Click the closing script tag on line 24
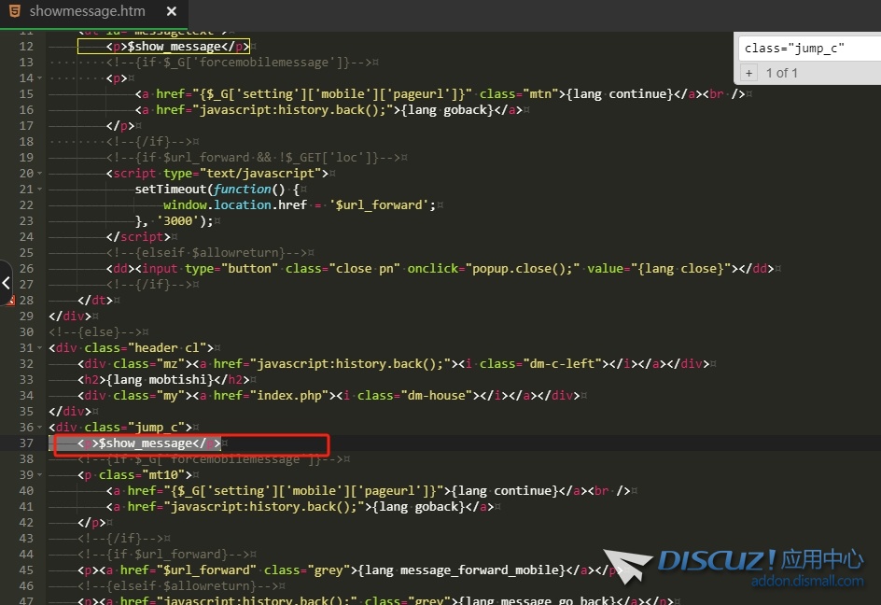The height and width of the screenshot is (605, 881). (x=138, y=237)
